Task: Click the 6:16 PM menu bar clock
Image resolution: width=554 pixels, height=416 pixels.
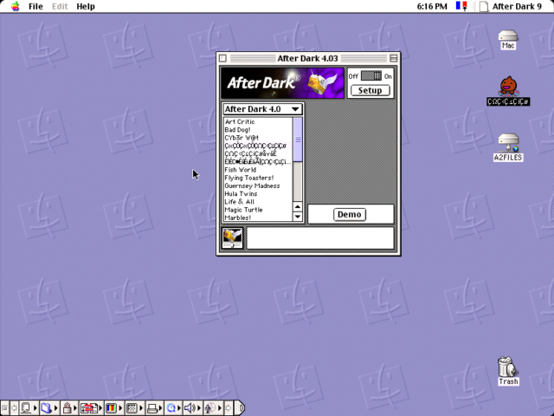Action: coord(432,6)
